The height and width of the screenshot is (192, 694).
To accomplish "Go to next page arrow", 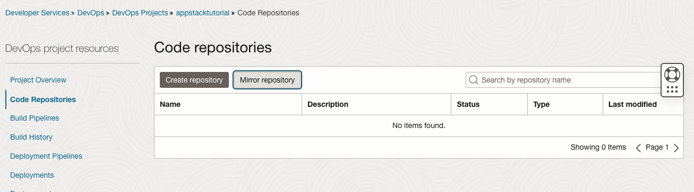I will 676,148.
